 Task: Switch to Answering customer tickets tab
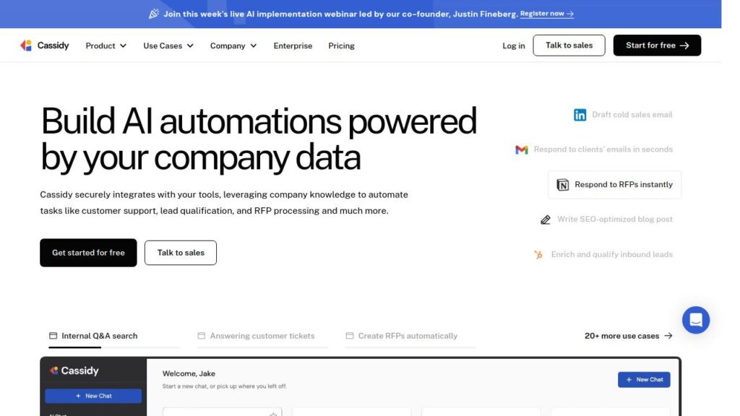[262, 336]
